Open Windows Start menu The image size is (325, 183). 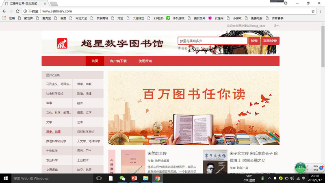tap(6, 178)
